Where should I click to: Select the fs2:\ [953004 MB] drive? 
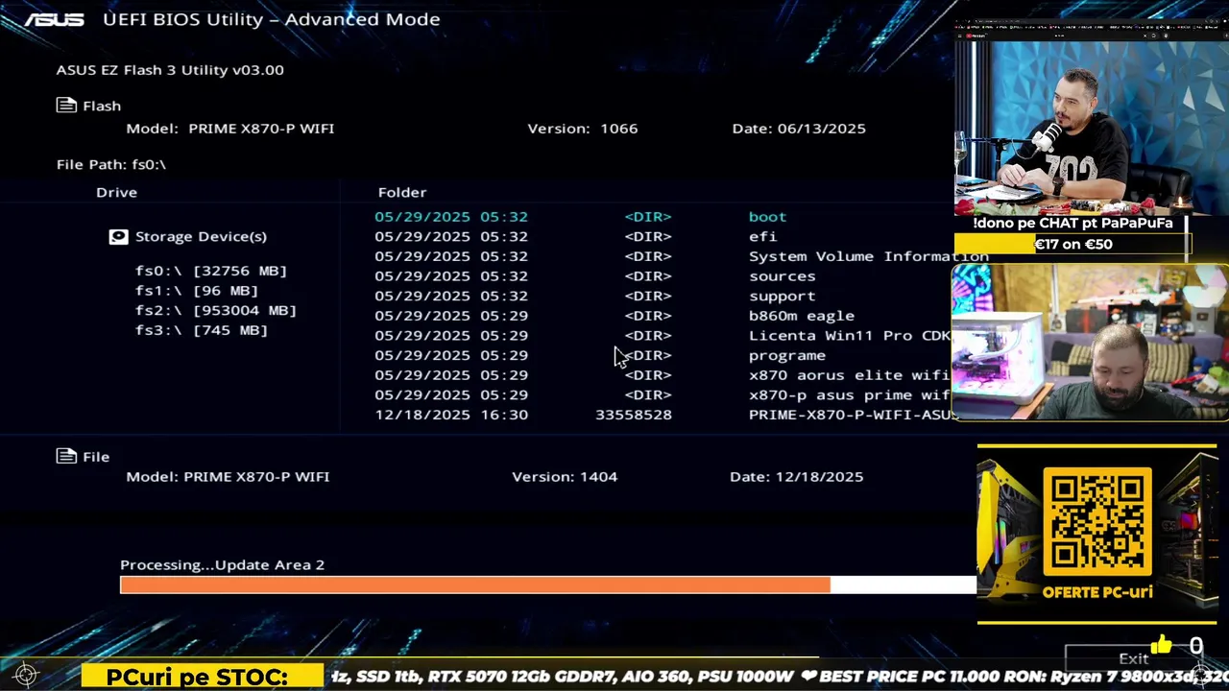216,310
